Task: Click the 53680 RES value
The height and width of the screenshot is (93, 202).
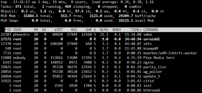Action: tap(72, 58)
